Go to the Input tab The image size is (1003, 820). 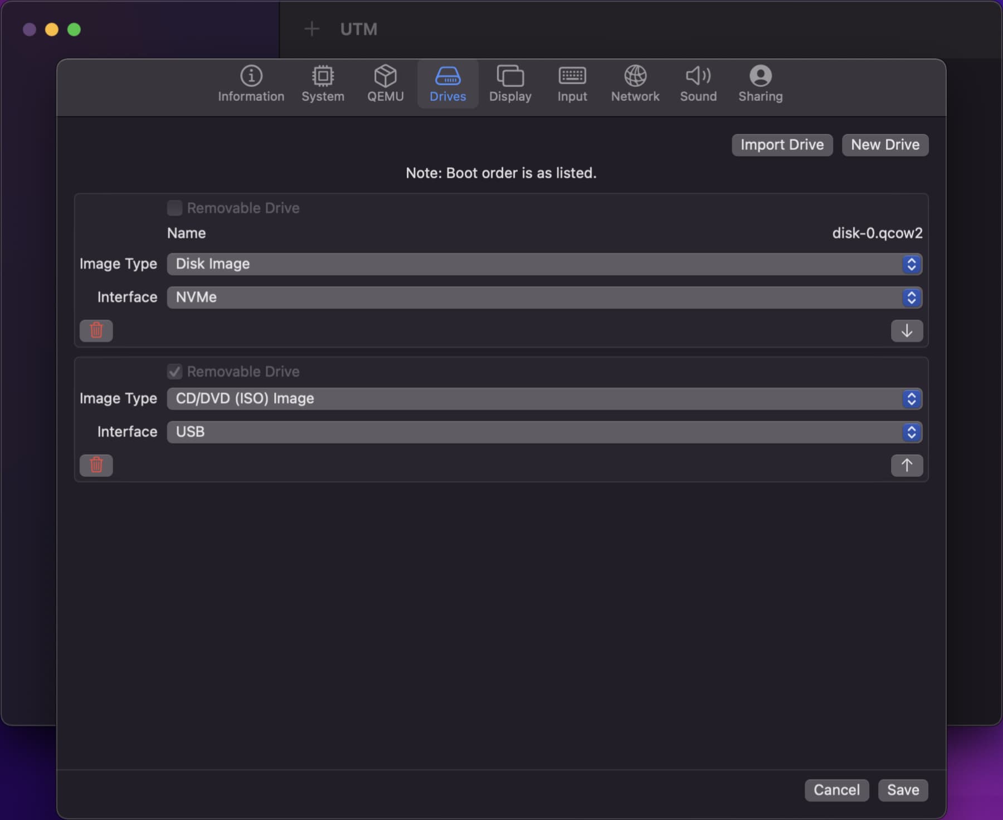tap(572, 84)
